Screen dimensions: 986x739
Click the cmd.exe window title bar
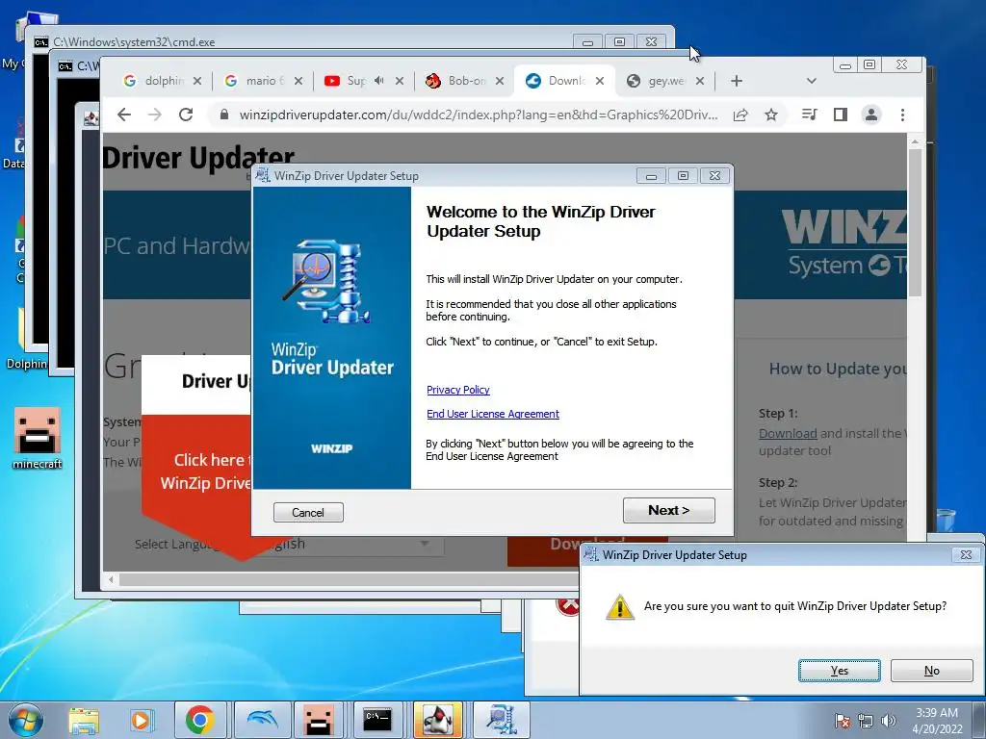301,41
